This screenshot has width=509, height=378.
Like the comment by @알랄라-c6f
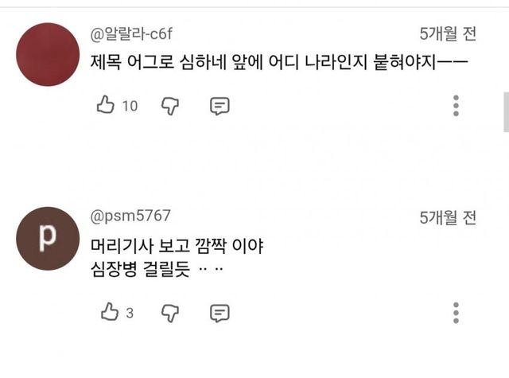106,105
